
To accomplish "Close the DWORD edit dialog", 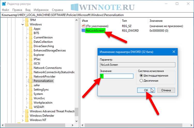I will (174, 52).
